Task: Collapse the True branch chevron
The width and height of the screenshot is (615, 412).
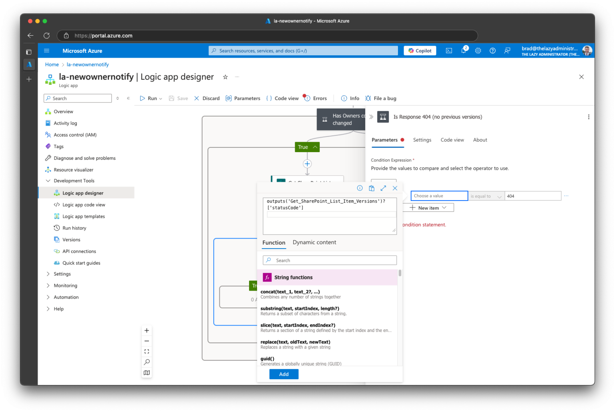Action: pos(315,147)
